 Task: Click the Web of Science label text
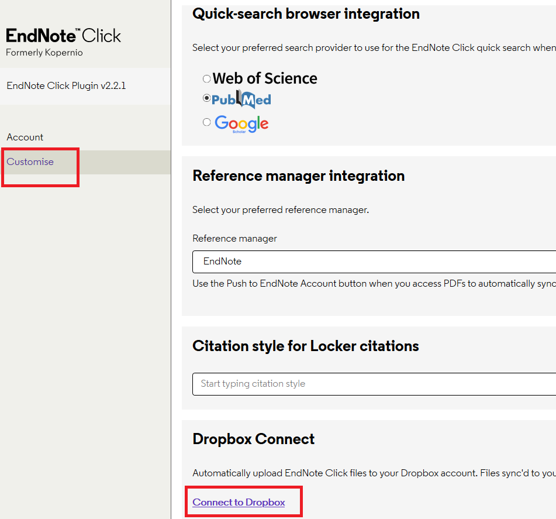[x=265, y=78]
